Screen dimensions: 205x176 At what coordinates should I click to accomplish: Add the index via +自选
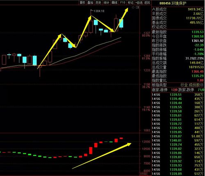139,2
